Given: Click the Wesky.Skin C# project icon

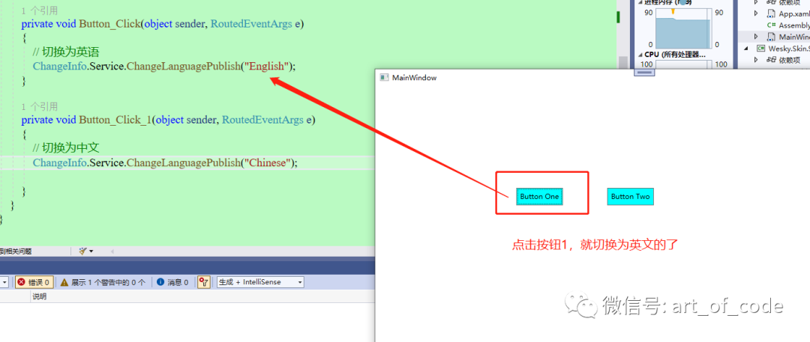Looking at the screenshot, I should point(761,48).
